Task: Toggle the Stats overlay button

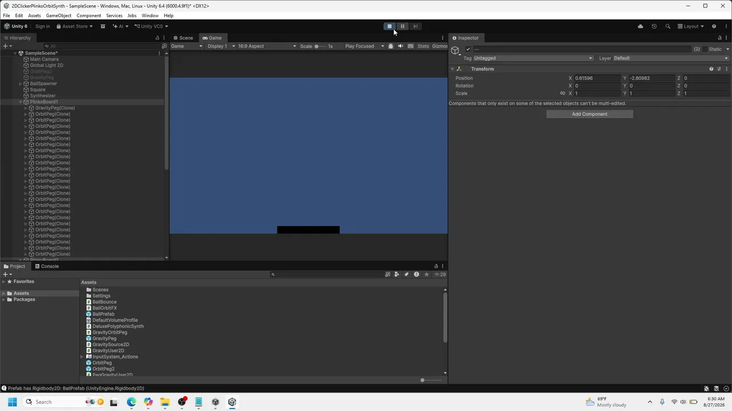Action: click(x=423, y=46)
